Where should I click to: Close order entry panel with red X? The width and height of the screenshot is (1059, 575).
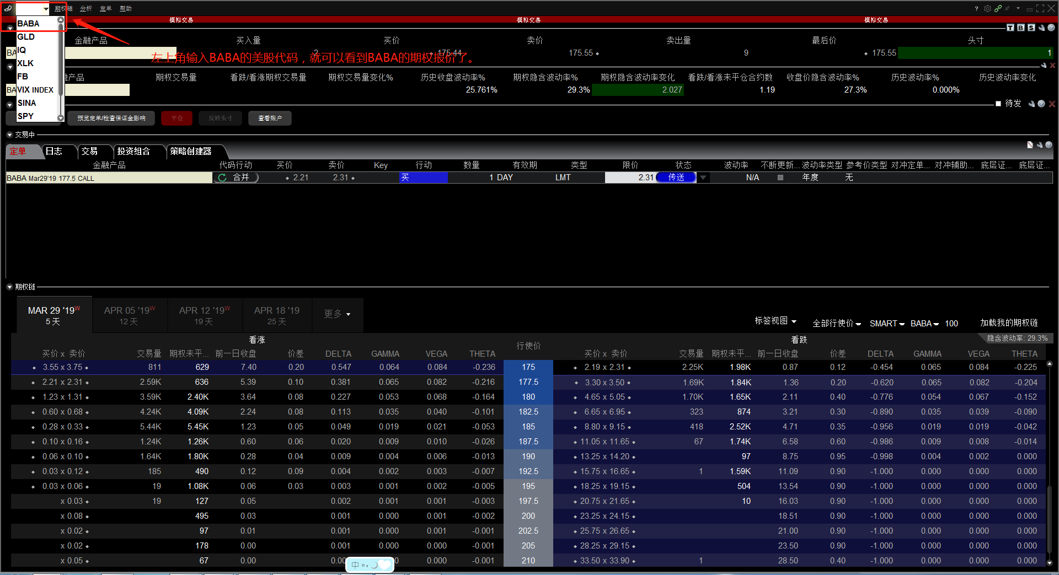(x=1052, y=104)
